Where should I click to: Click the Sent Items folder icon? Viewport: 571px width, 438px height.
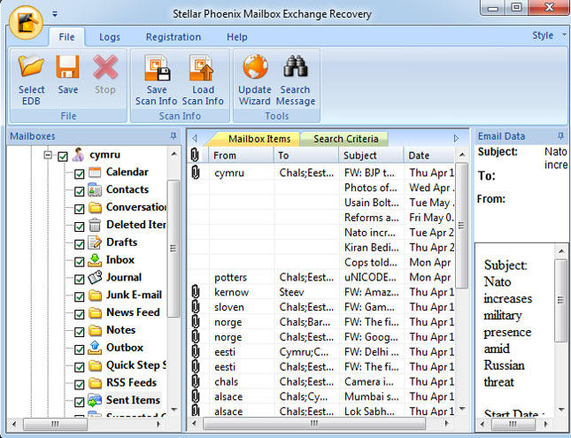point(95,401)
